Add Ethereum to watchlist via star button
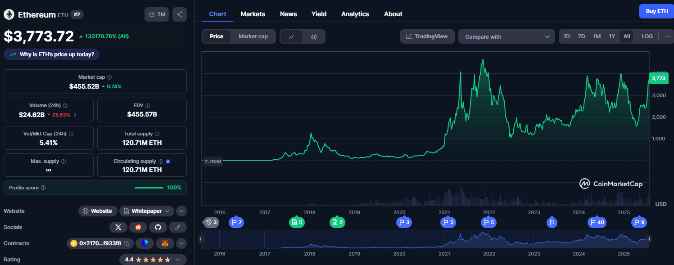This screenshot has width=674, height=265. 156,14
